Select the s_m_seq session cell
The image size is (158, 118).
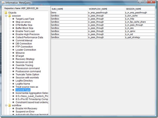140,28
